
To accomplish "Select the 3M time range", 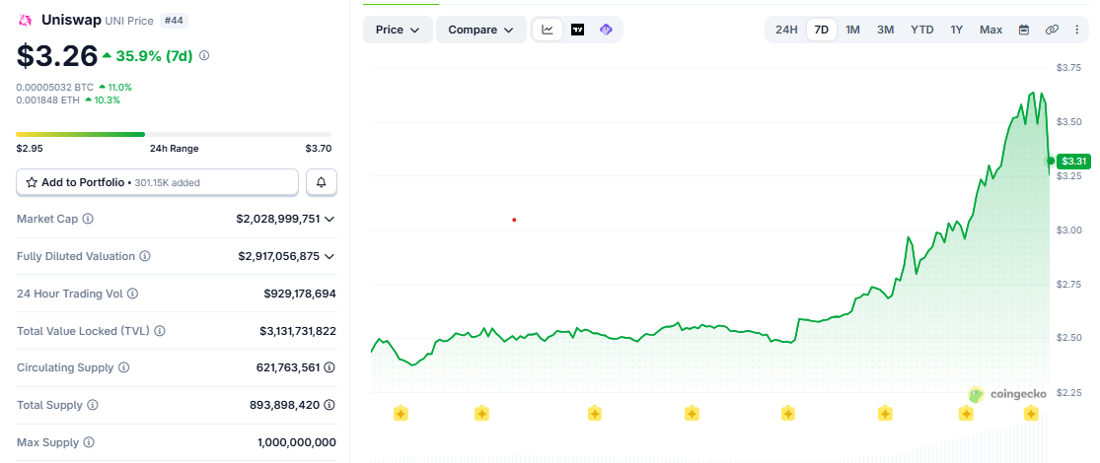I will (885, 30).
